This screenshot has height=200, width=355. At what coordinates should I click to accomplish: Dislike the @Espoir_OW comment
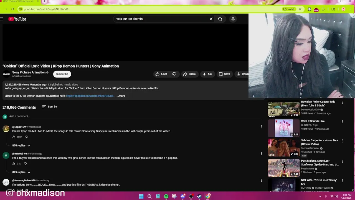[27, 137]
